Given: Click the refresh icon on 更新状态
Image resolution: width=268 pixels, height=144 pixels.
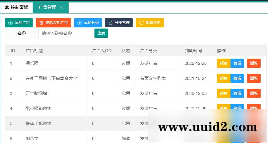Looking at the screenshot, I should [141, 23].
